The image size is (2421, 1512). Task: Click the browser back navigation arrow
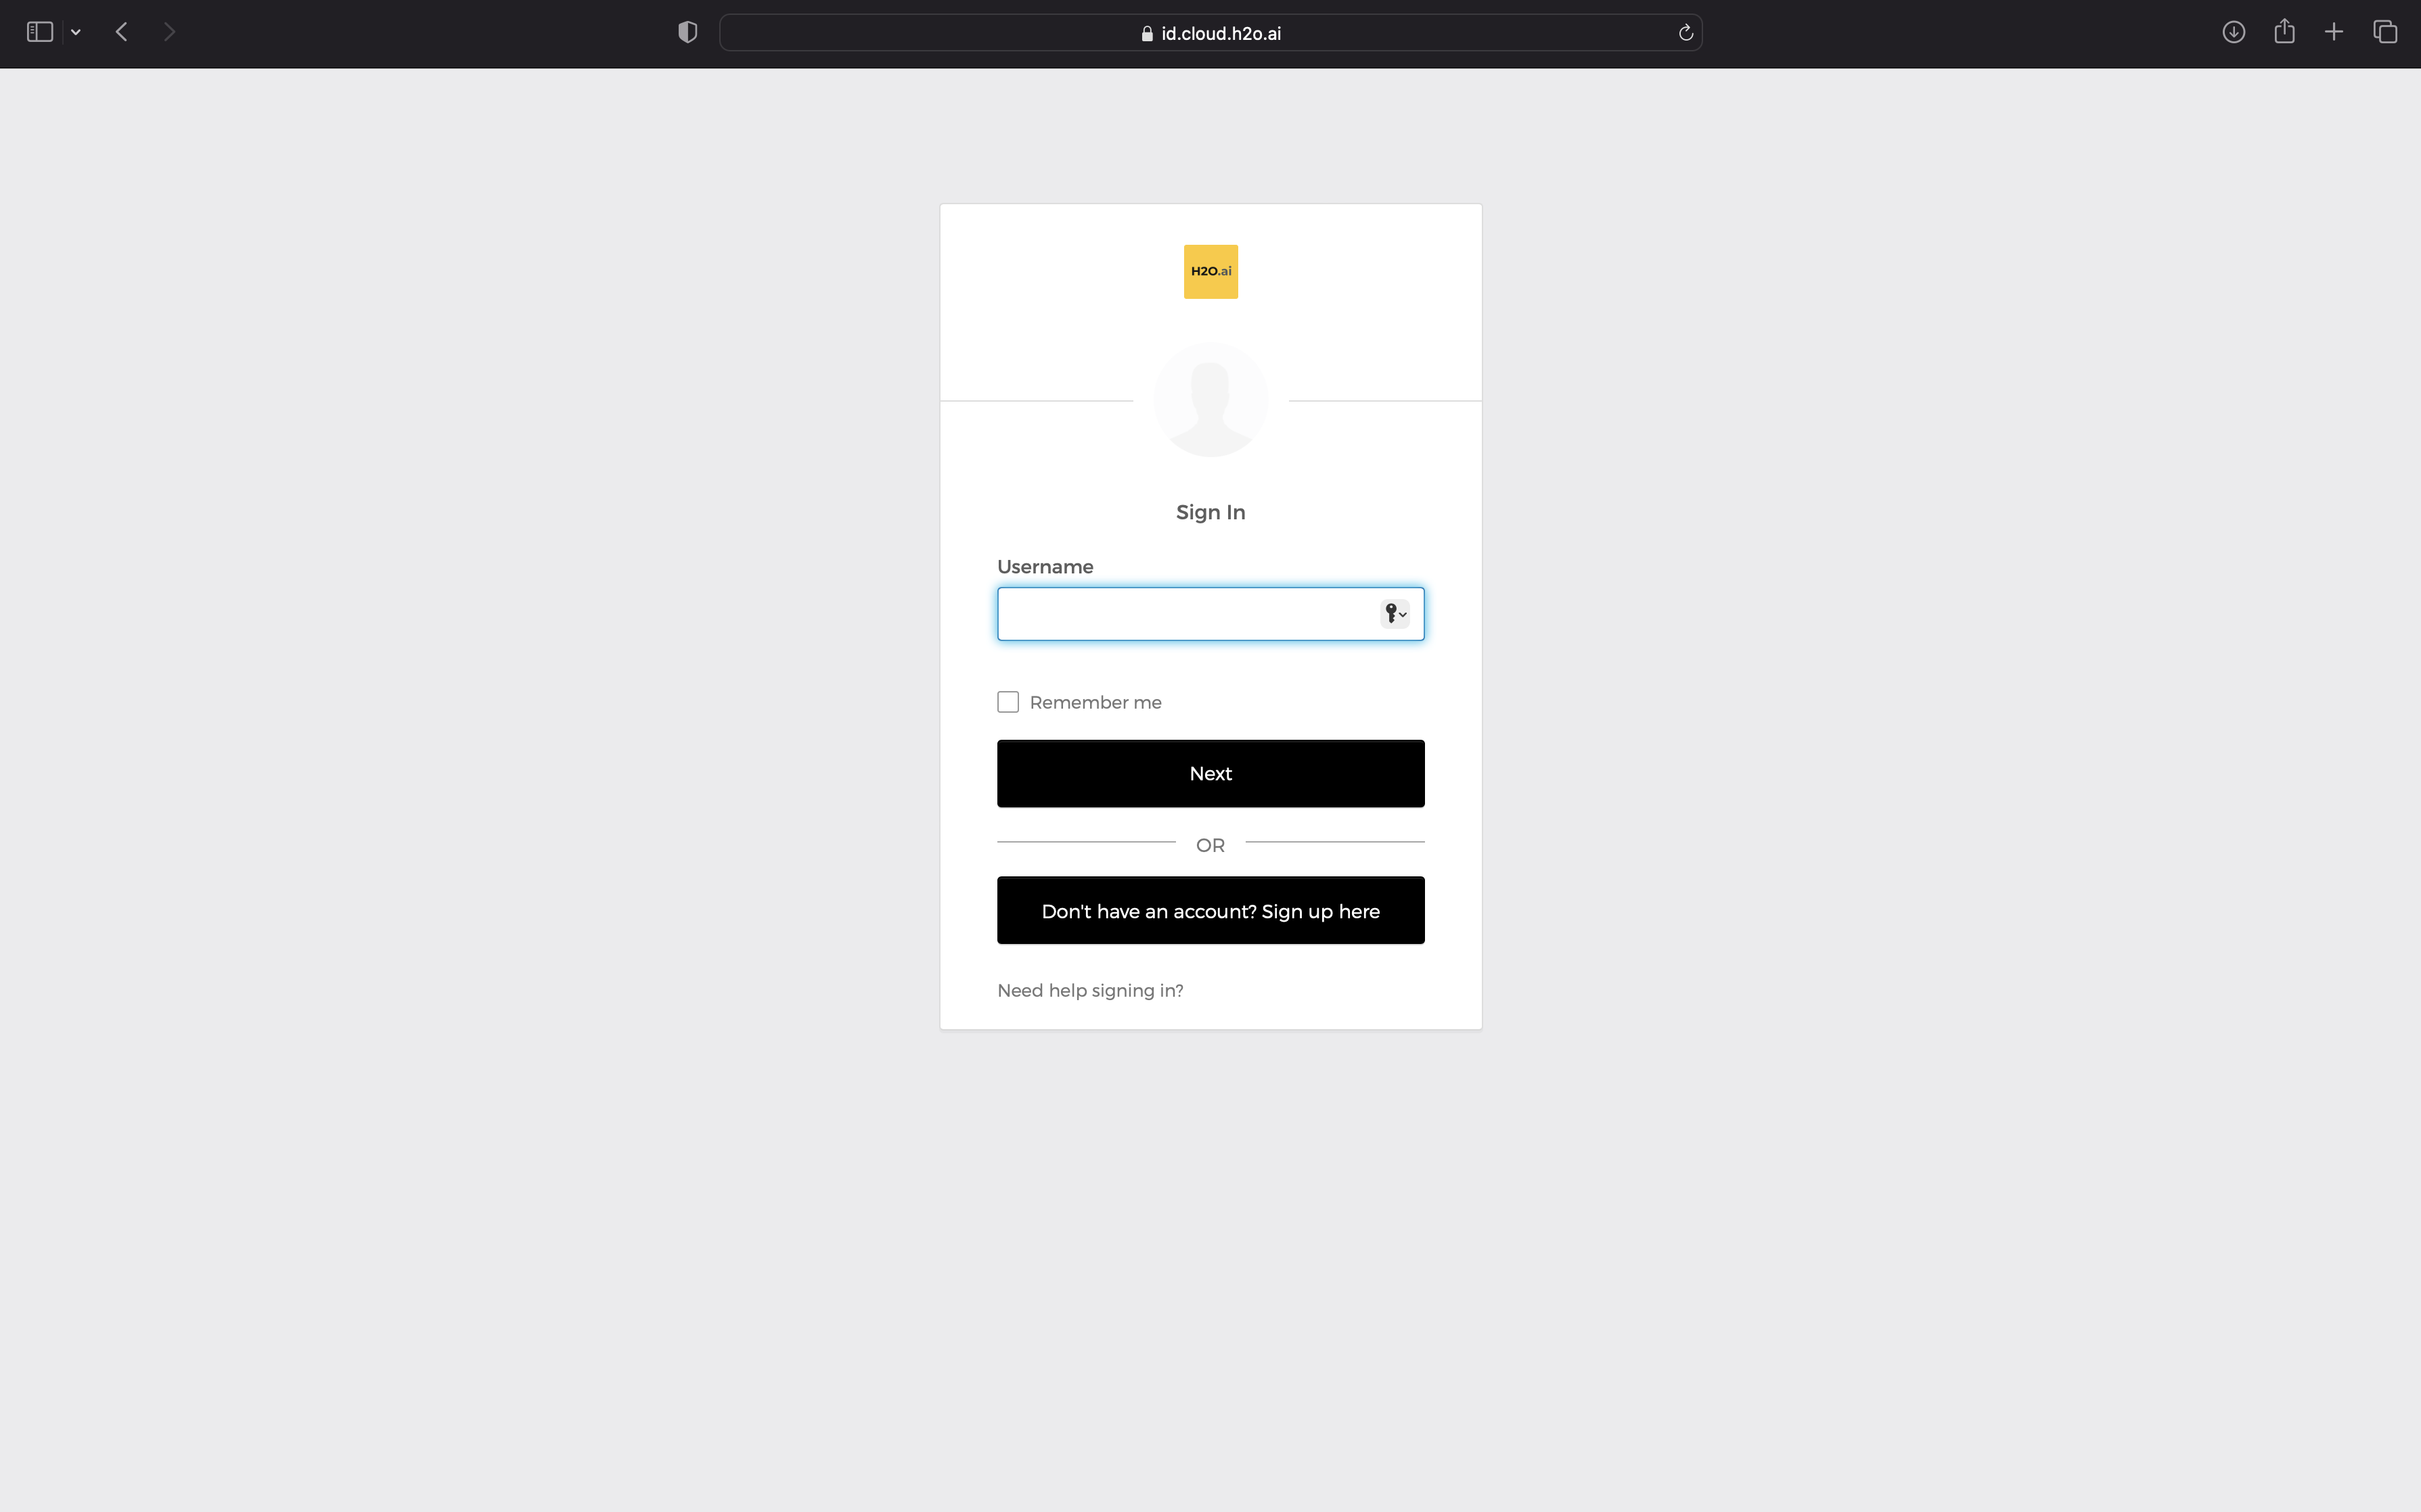tap(122, 31)
